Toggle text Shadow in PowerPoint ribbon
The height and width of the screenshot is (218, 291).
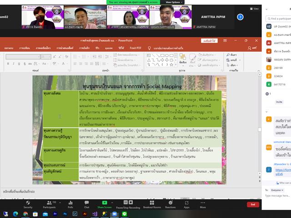click(25, 64)
